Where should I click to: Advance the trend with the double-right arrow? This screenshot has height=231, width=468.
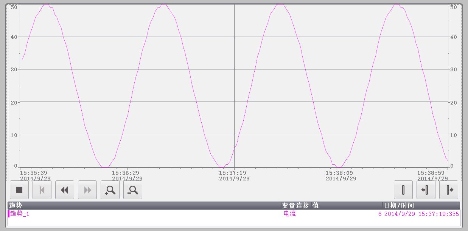click(x=87, y=190)
